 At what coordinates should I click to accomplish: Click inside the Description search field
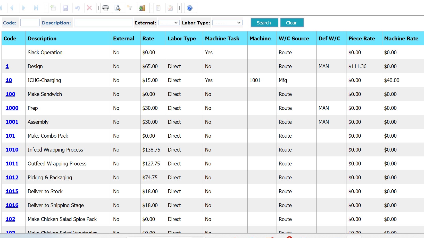point(103,23)
